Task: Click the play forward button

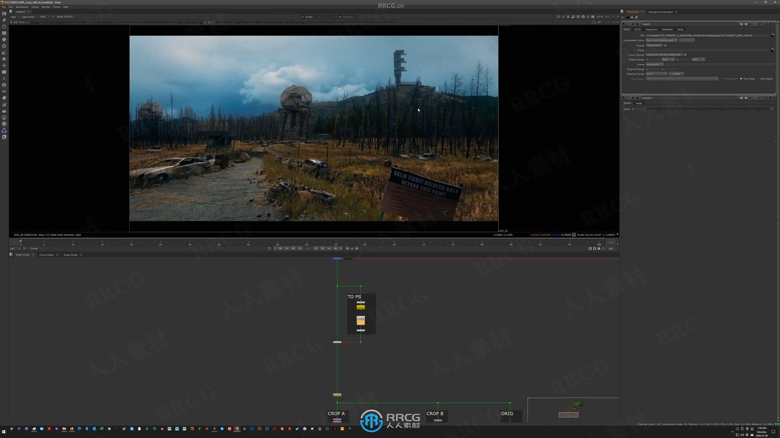Action: click(316, 249)
